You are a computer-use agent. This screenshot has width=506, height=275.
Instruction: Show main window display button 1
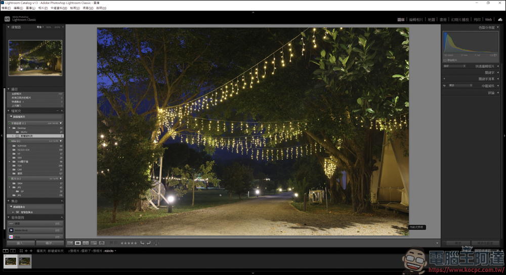[x=6, y=251]
